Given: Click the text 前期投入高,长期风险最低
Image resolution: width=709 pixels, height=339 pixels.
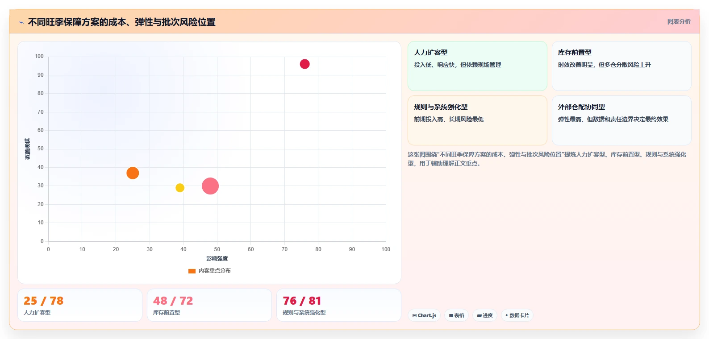Looking at the screenshot, I should coord(449,119).
